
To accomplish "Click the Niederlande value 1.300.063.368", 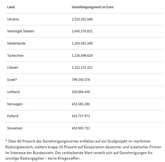I will tap(82, 43).
